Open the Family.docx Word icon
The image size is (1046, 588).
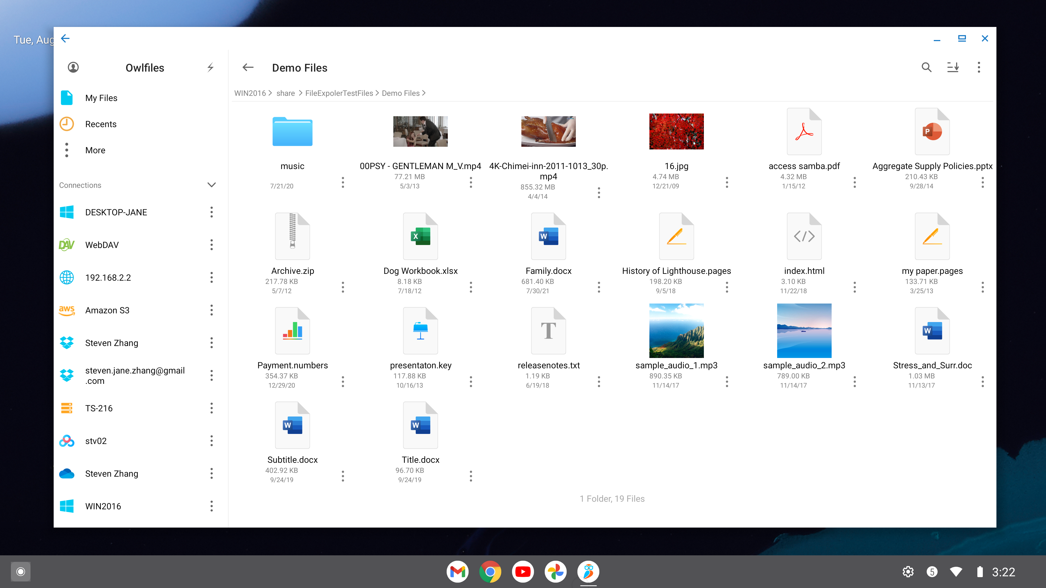[x=548, y=236]
